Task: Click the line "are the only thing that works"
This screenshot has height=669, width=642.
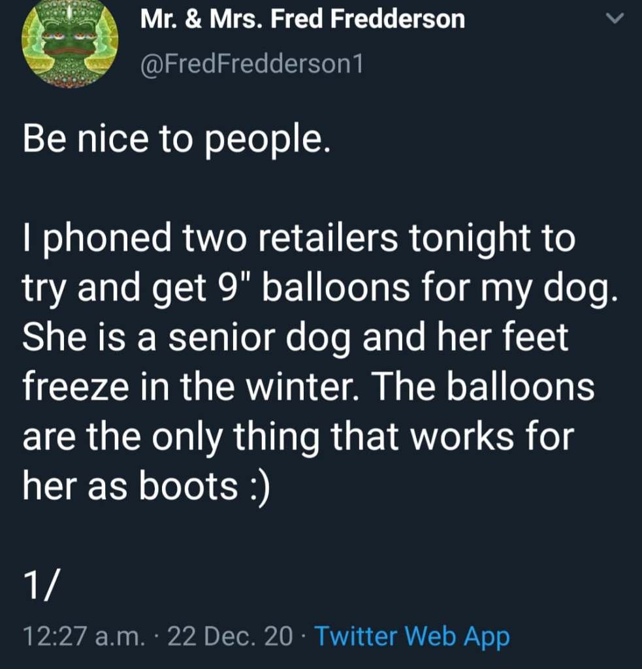Action: [297, 436]
